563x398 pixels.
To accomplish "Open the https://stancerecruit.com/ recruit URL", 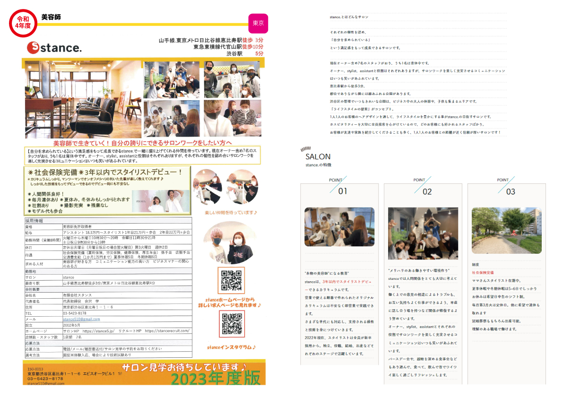I will (x=167, y=331).
